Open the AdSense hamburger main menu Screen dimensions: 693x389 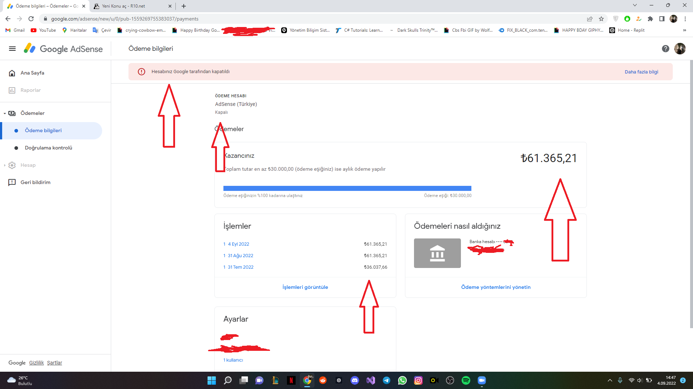point(12,49)
